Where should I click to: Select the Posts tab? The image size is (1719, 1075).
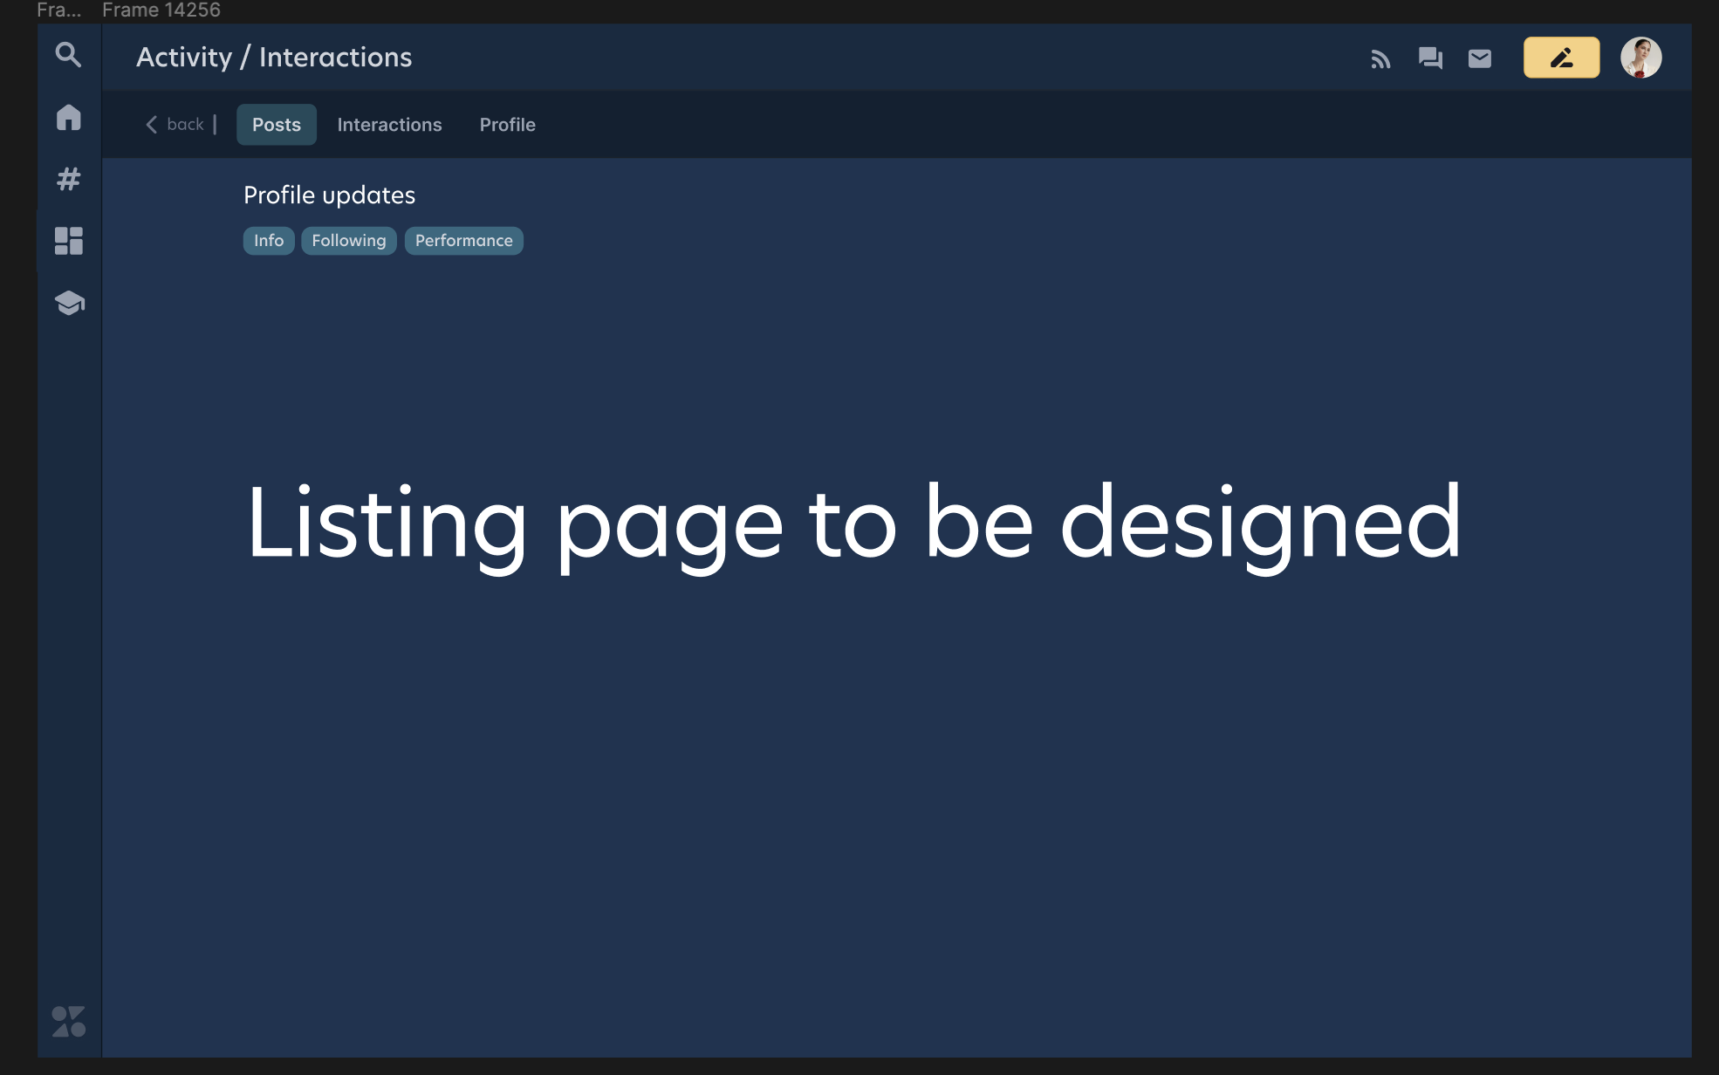(276, 124)
